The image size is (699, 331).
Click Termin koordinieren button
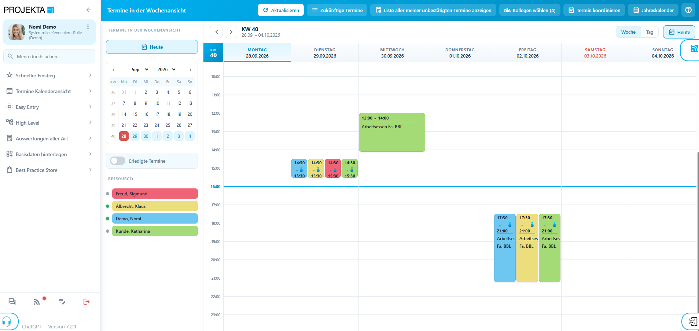594,10
